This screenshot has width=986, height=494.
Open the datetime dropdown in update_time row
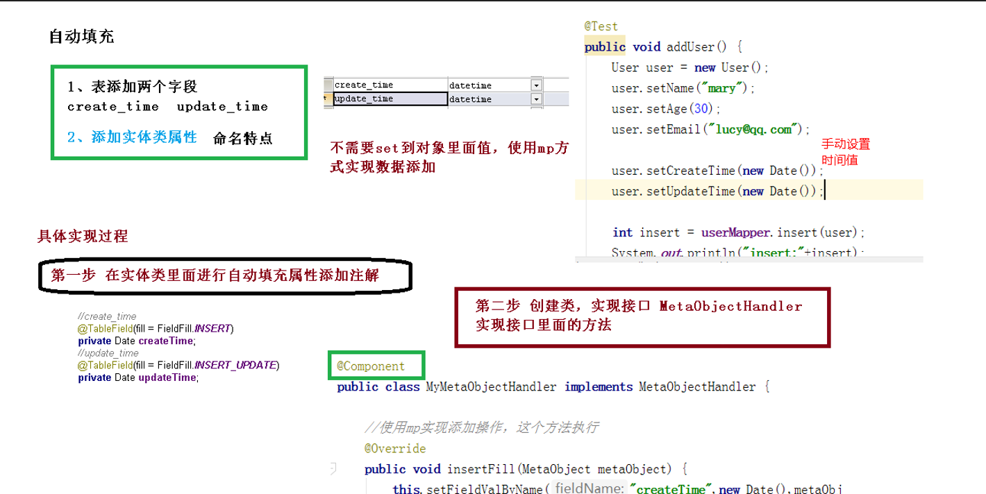pos(535,99)
